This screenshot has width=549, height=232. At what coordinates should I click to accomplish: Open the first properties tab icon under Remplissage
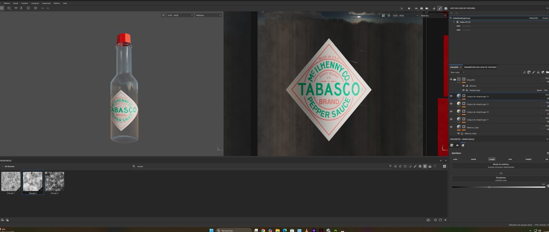click(452, 145)
